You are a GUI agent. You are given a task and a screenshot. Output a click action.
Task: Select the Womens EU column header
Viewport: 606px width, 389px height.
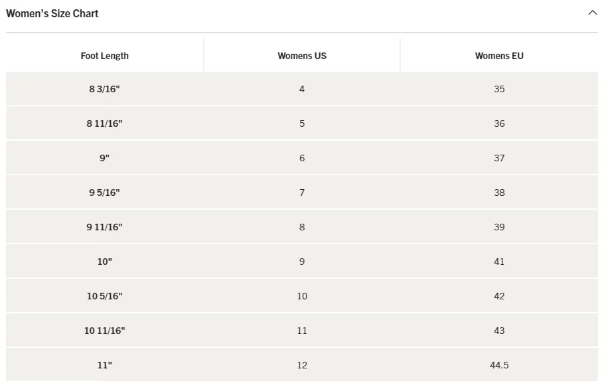tap(499, 56)
